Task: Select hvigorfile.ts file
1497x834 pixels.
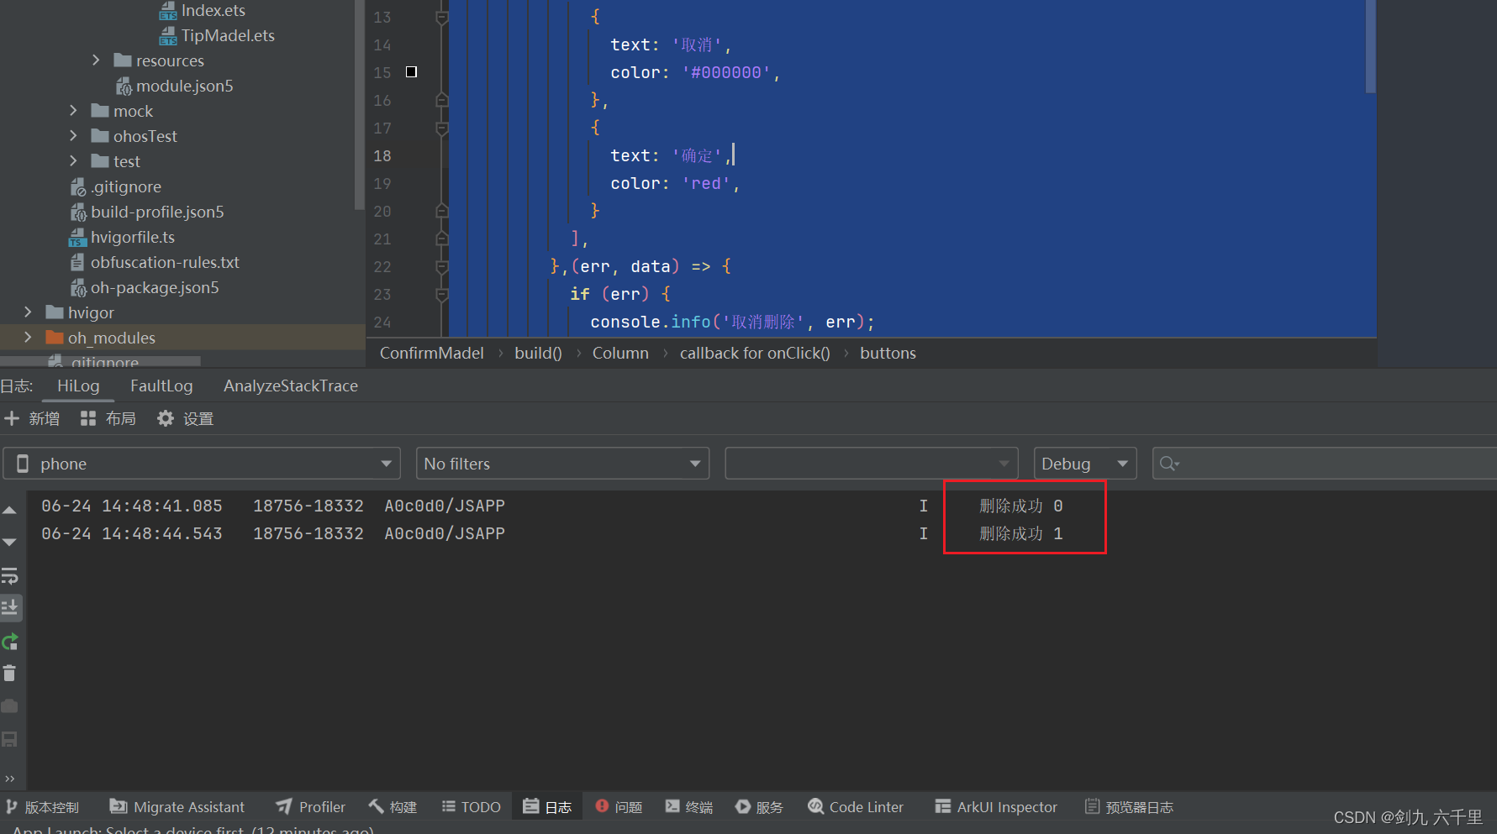Action: (x=122, y=237)
